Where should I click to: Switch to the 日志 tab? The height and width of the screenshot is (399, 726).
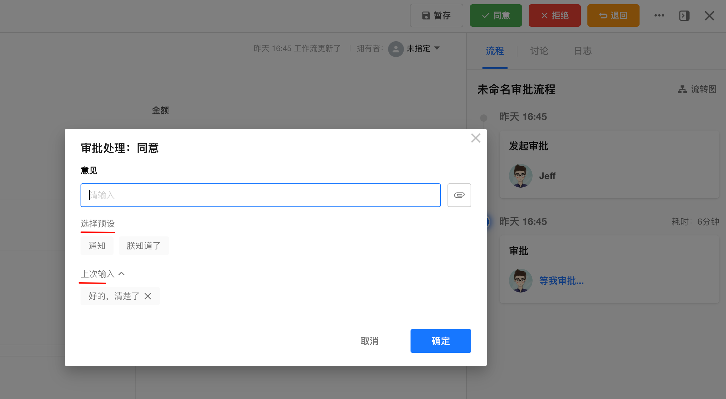(583, 51)
